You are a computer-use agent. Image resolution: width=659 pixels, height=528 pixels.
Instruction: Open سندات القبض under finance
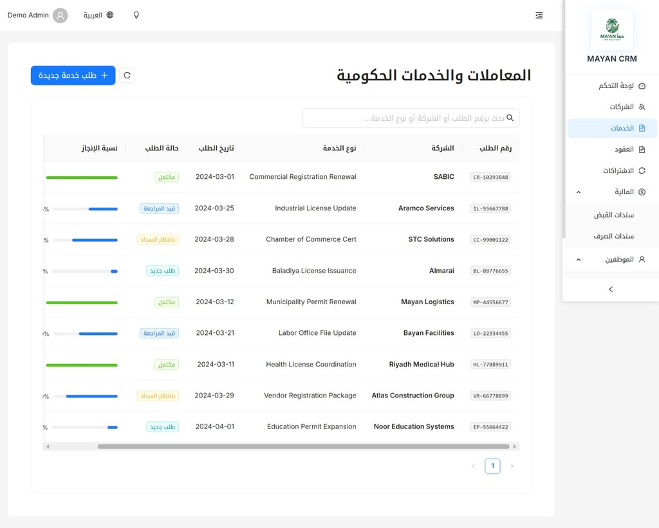coord(613,215)
